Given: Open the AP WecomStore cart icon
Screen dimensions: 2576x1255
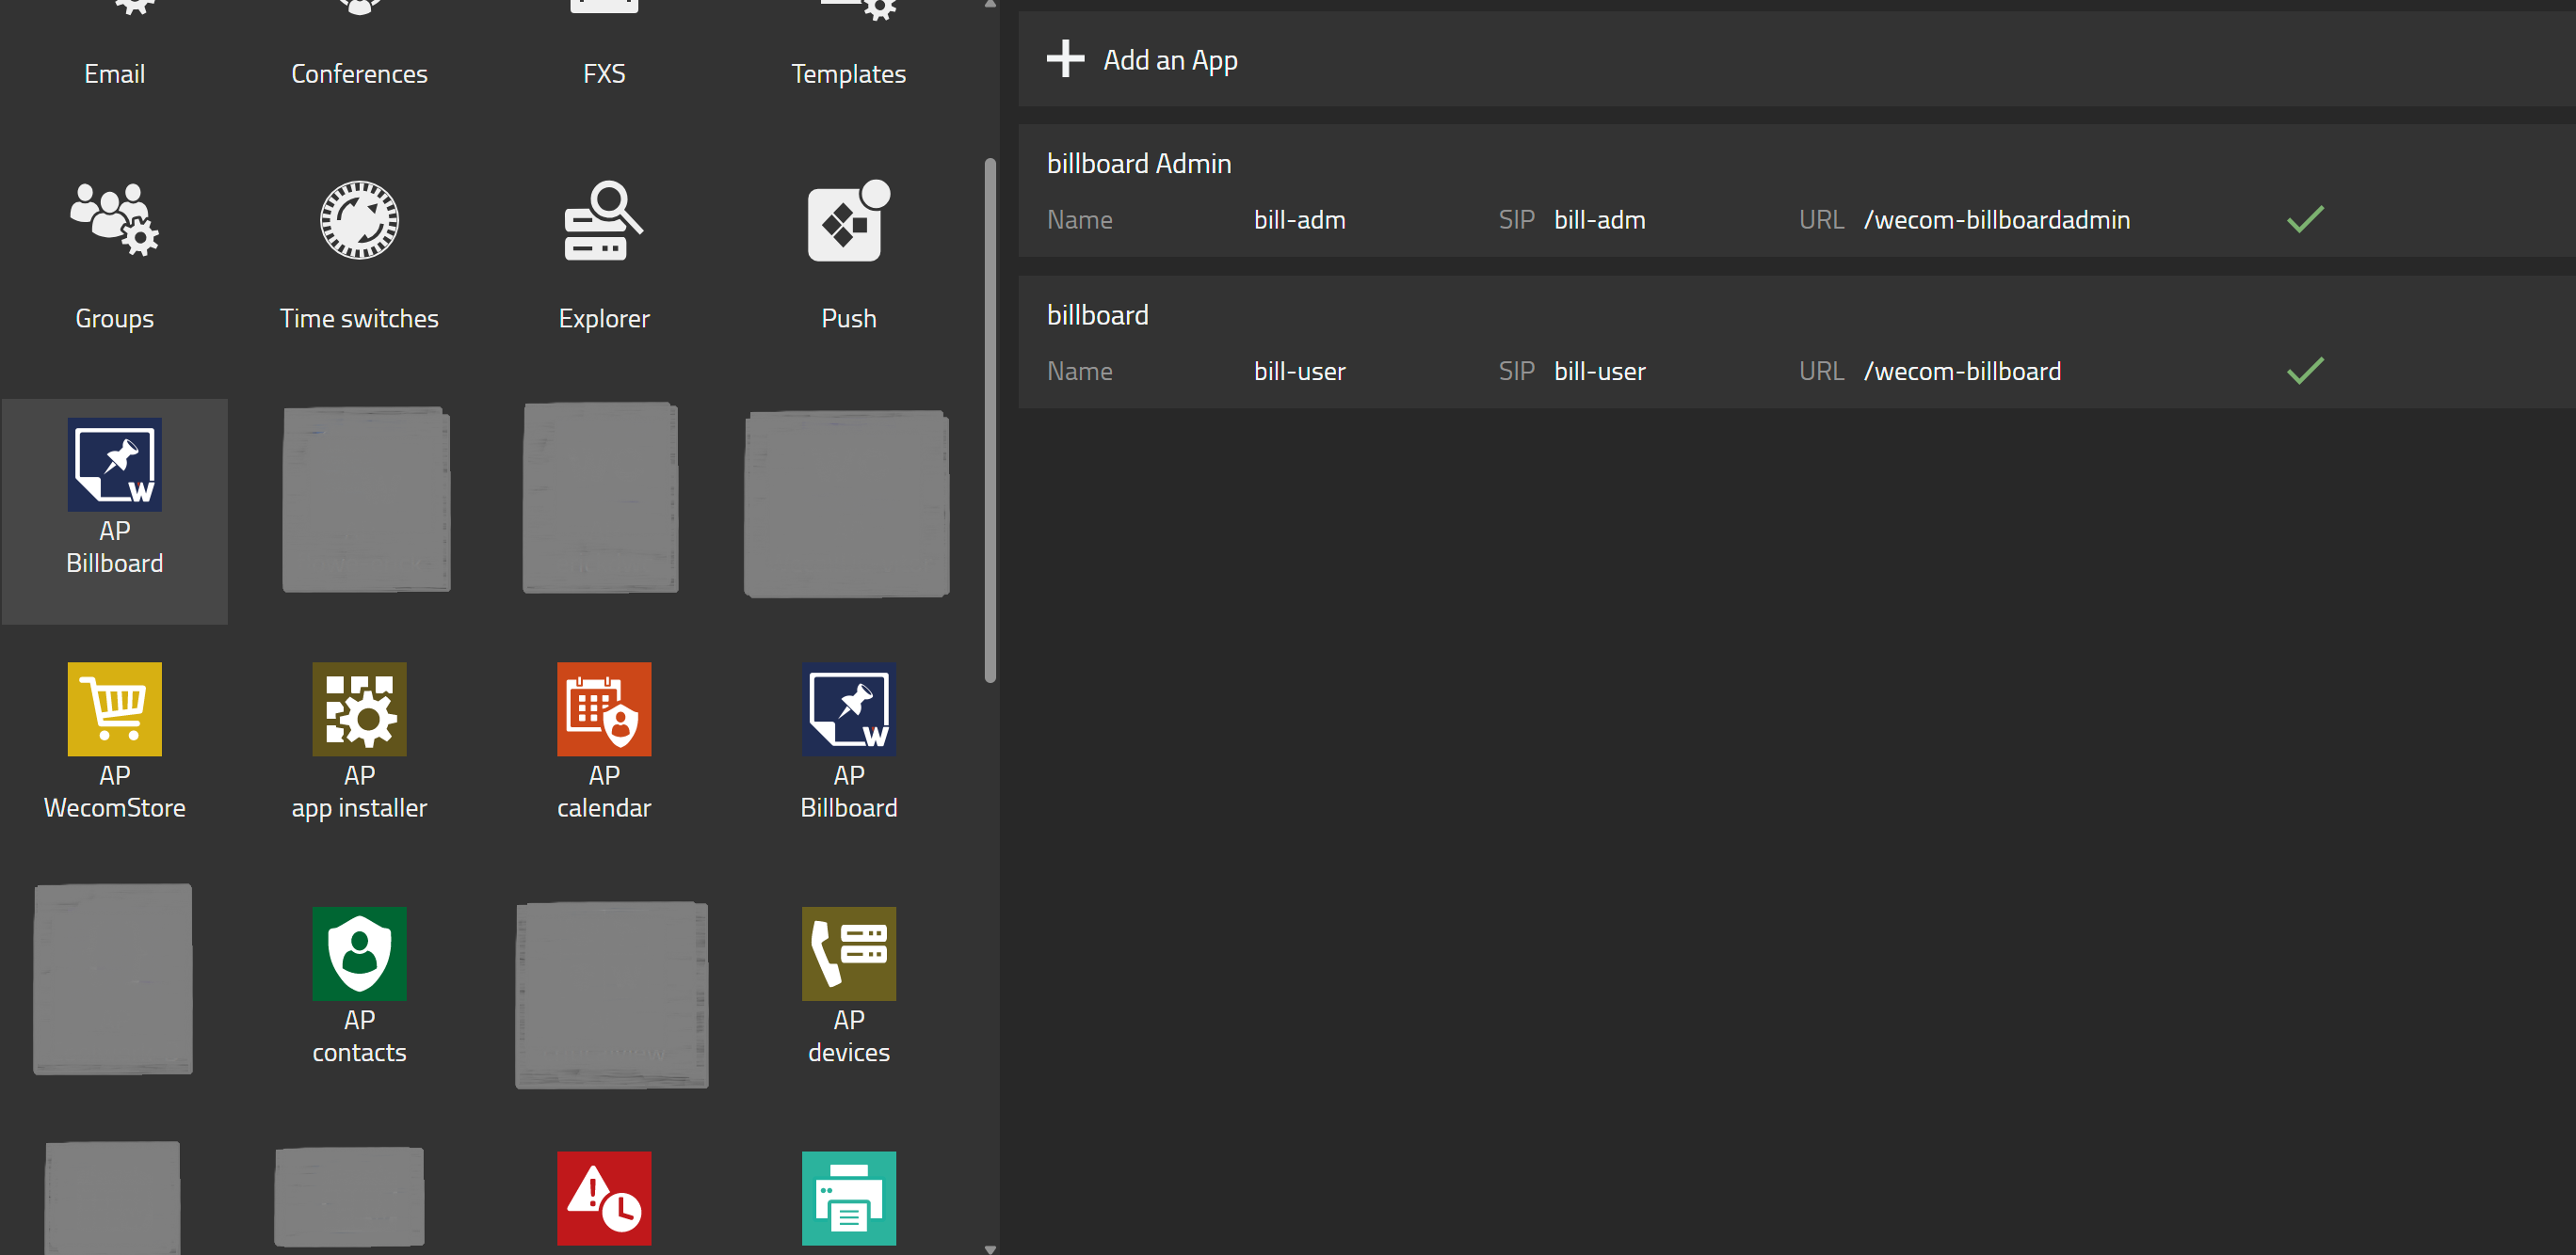Looking at the screenshot, I should pos(114,709).
